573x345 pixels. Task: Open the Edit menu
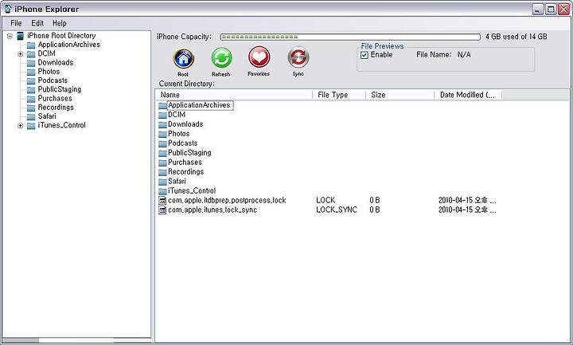point(37,23)
